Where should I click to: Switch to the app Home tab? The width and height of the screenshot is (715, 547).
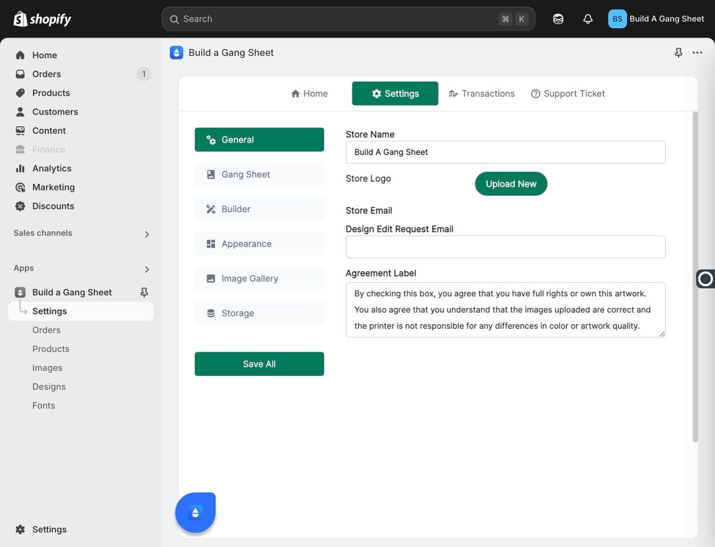click(309, 93)
